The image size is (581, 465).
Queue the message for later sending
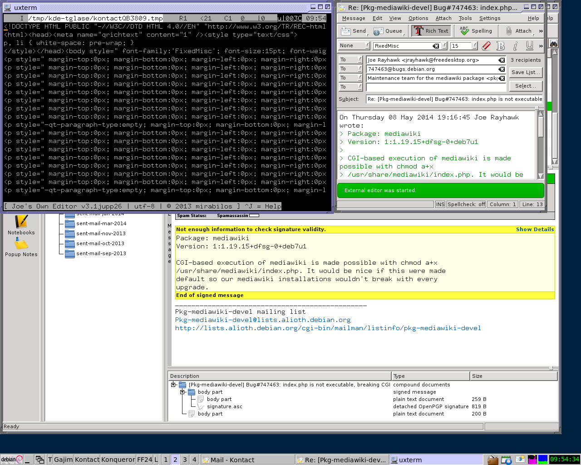coord(388,31)
